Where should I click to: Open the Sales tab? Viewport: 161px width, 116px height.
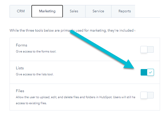click(x=74, y=11)
